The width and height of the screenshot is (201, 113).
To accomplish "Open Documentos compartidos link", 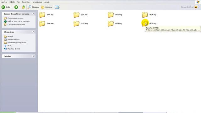I will (17, 43).
